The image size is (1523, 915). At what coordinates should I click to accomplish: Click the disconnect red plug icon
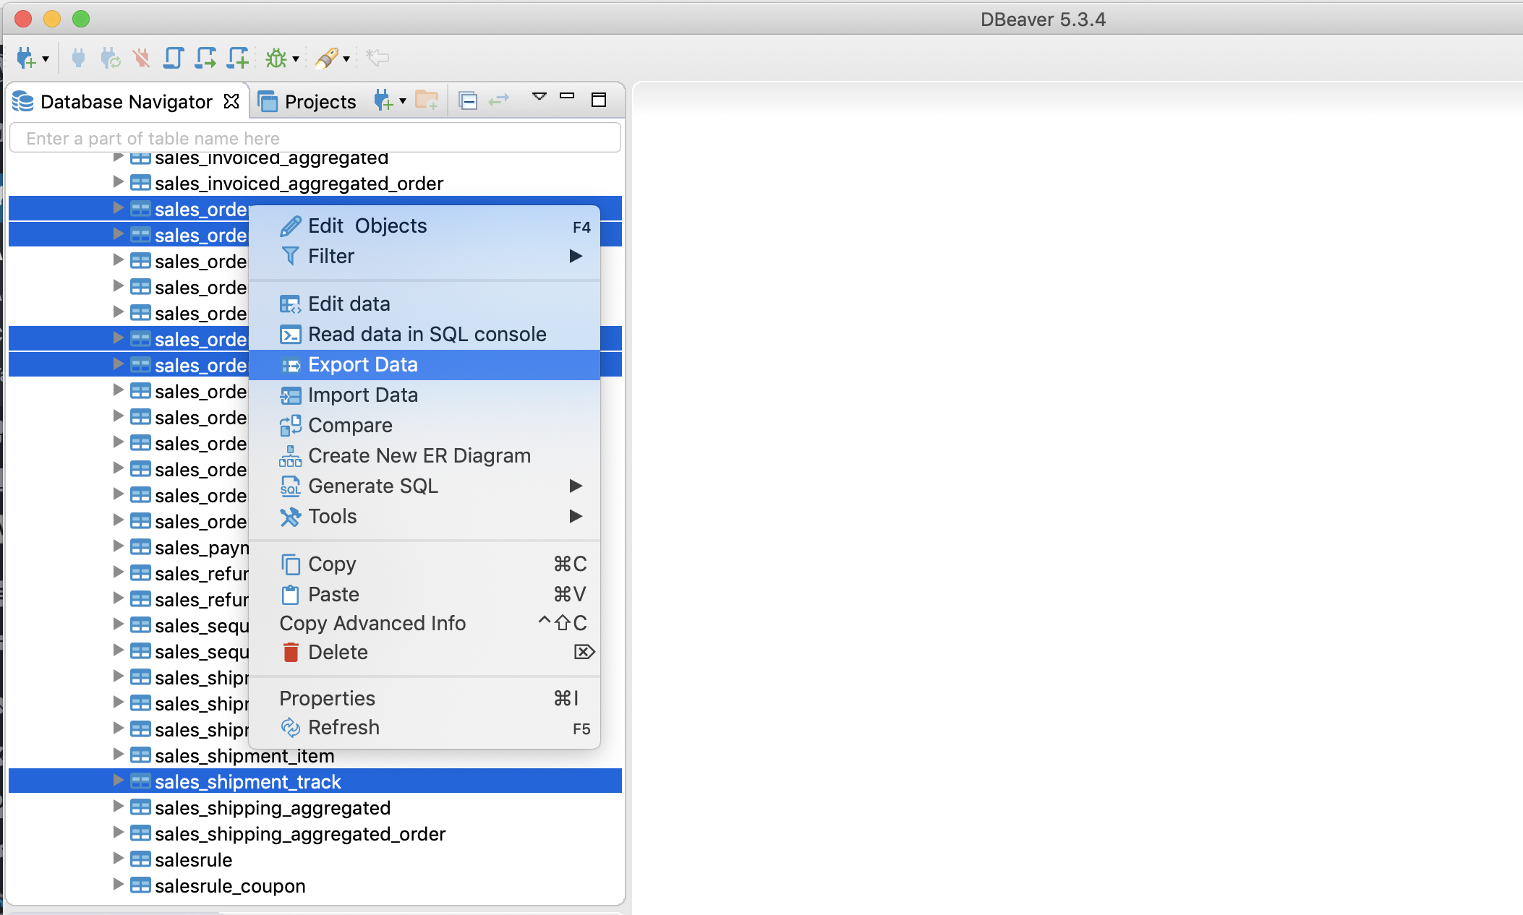pyautogui.click(x=141, y=58)
